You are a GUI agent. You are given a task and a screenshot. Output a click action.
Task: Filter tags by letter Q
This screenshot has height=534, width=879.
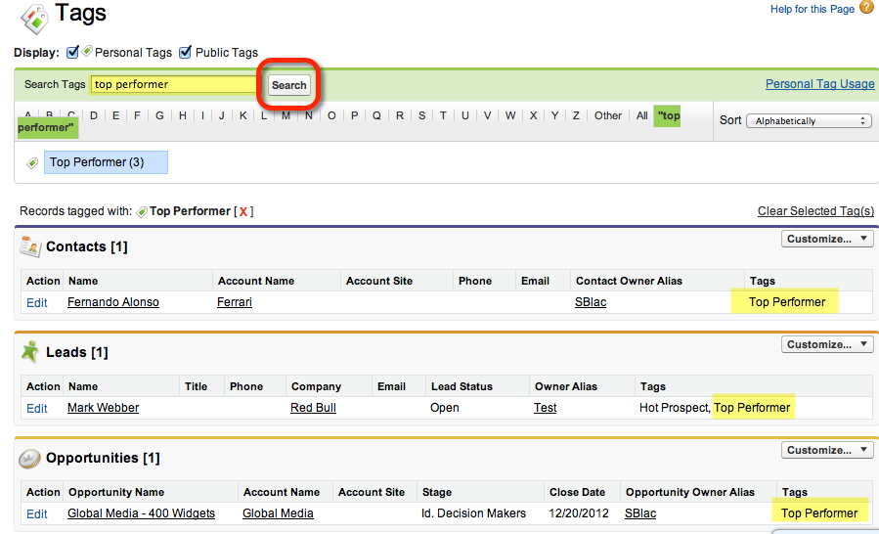pos(376,115)
